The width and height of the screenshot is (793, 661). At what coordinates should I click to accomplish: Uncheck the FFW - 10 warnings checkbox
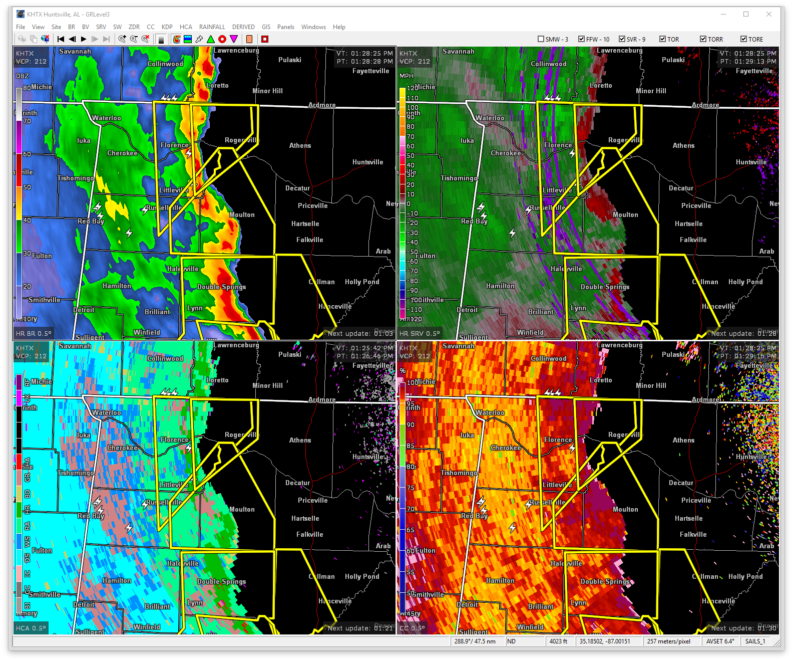(581, 39)
